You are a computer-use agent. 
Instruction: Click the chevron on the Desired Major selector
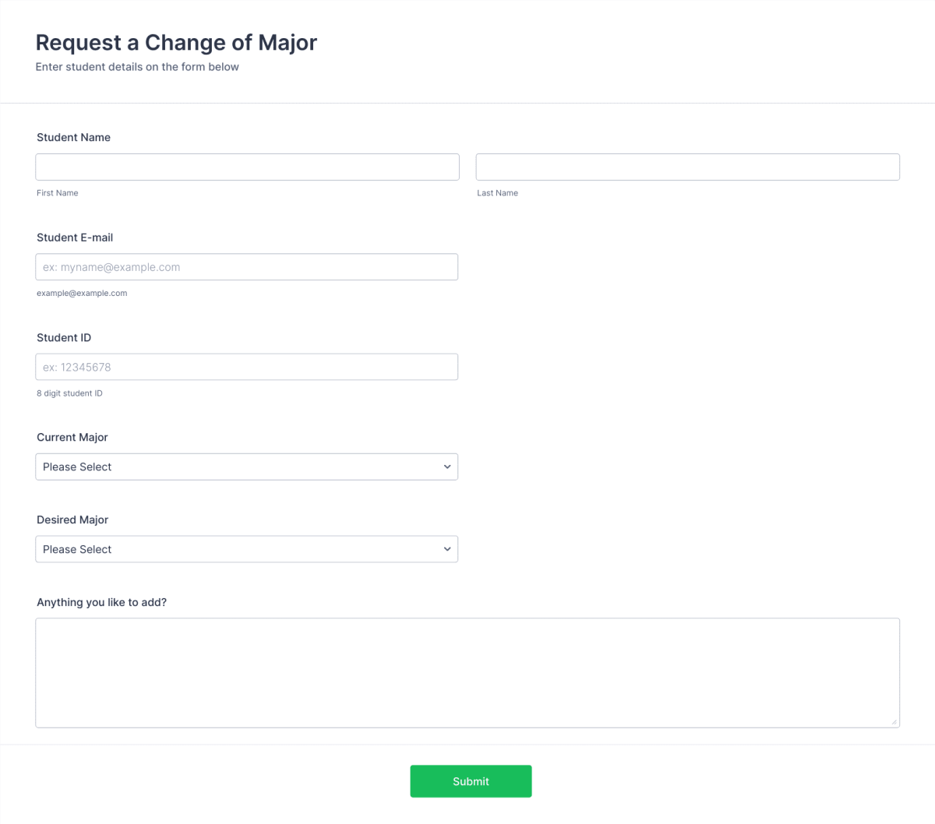(447, 549)
